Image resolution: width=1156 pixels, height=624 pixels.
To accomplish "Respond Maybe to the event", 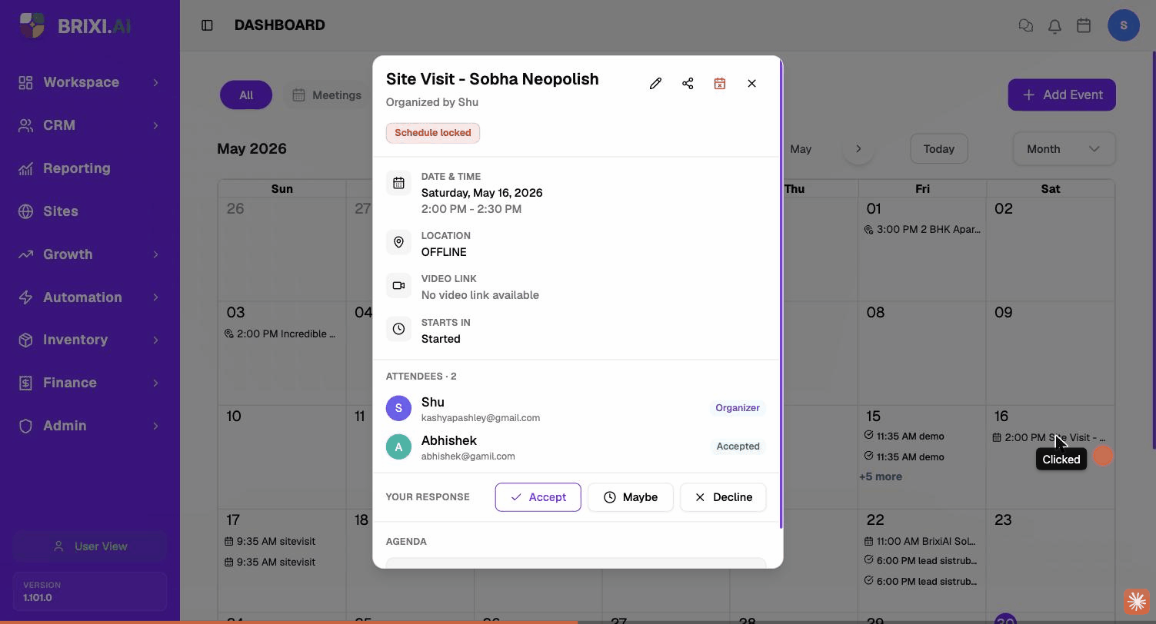I will [630, 497].
